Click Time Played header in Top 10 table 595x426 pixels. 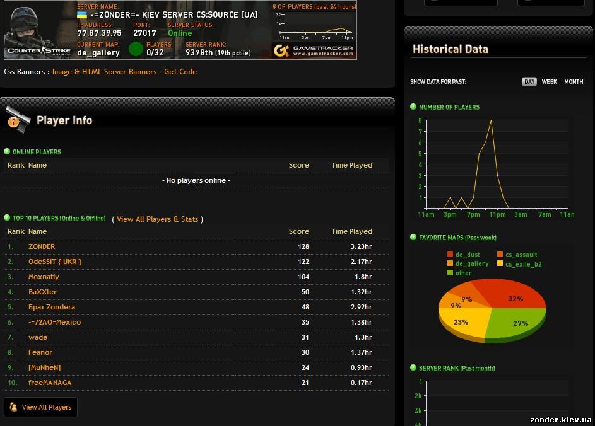pyautogui.click(x=351, y=231)
